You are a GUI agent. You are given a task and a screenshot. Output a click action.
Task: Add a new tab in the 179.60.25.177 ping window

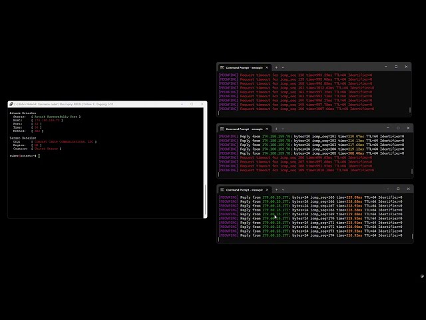point(277,189)
